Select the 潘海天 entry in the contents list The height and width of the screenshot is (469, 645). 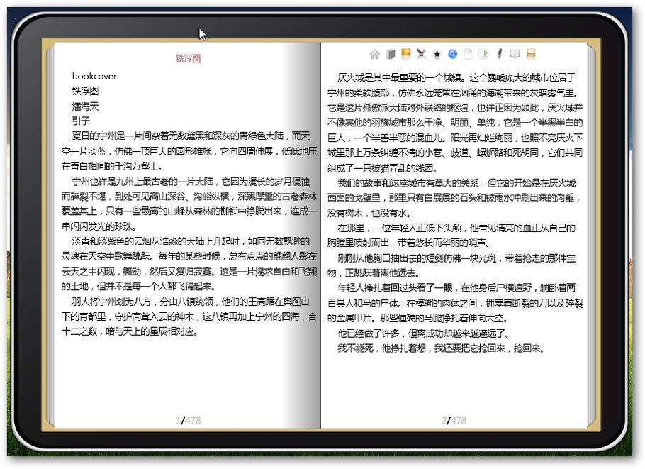point(85,106)
